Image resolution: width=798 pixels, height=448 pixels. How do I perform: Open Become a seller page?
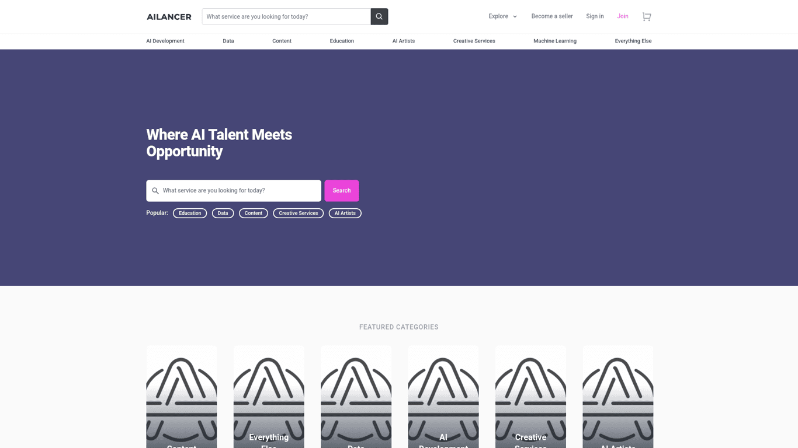click(551, 16)
